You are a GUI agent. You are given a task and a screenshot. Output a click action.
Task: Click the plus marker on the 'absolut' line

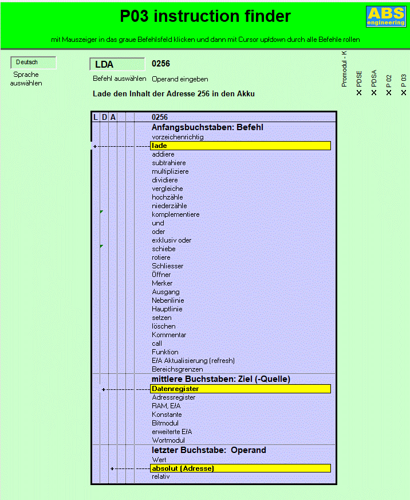pyautogui.click(x=112, y=469)
